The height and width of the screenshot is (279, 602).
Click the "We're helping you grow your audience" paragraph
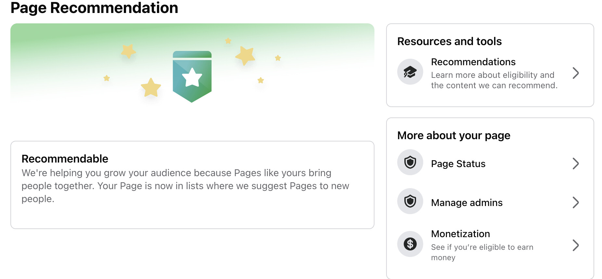click(x=185, y=186)
